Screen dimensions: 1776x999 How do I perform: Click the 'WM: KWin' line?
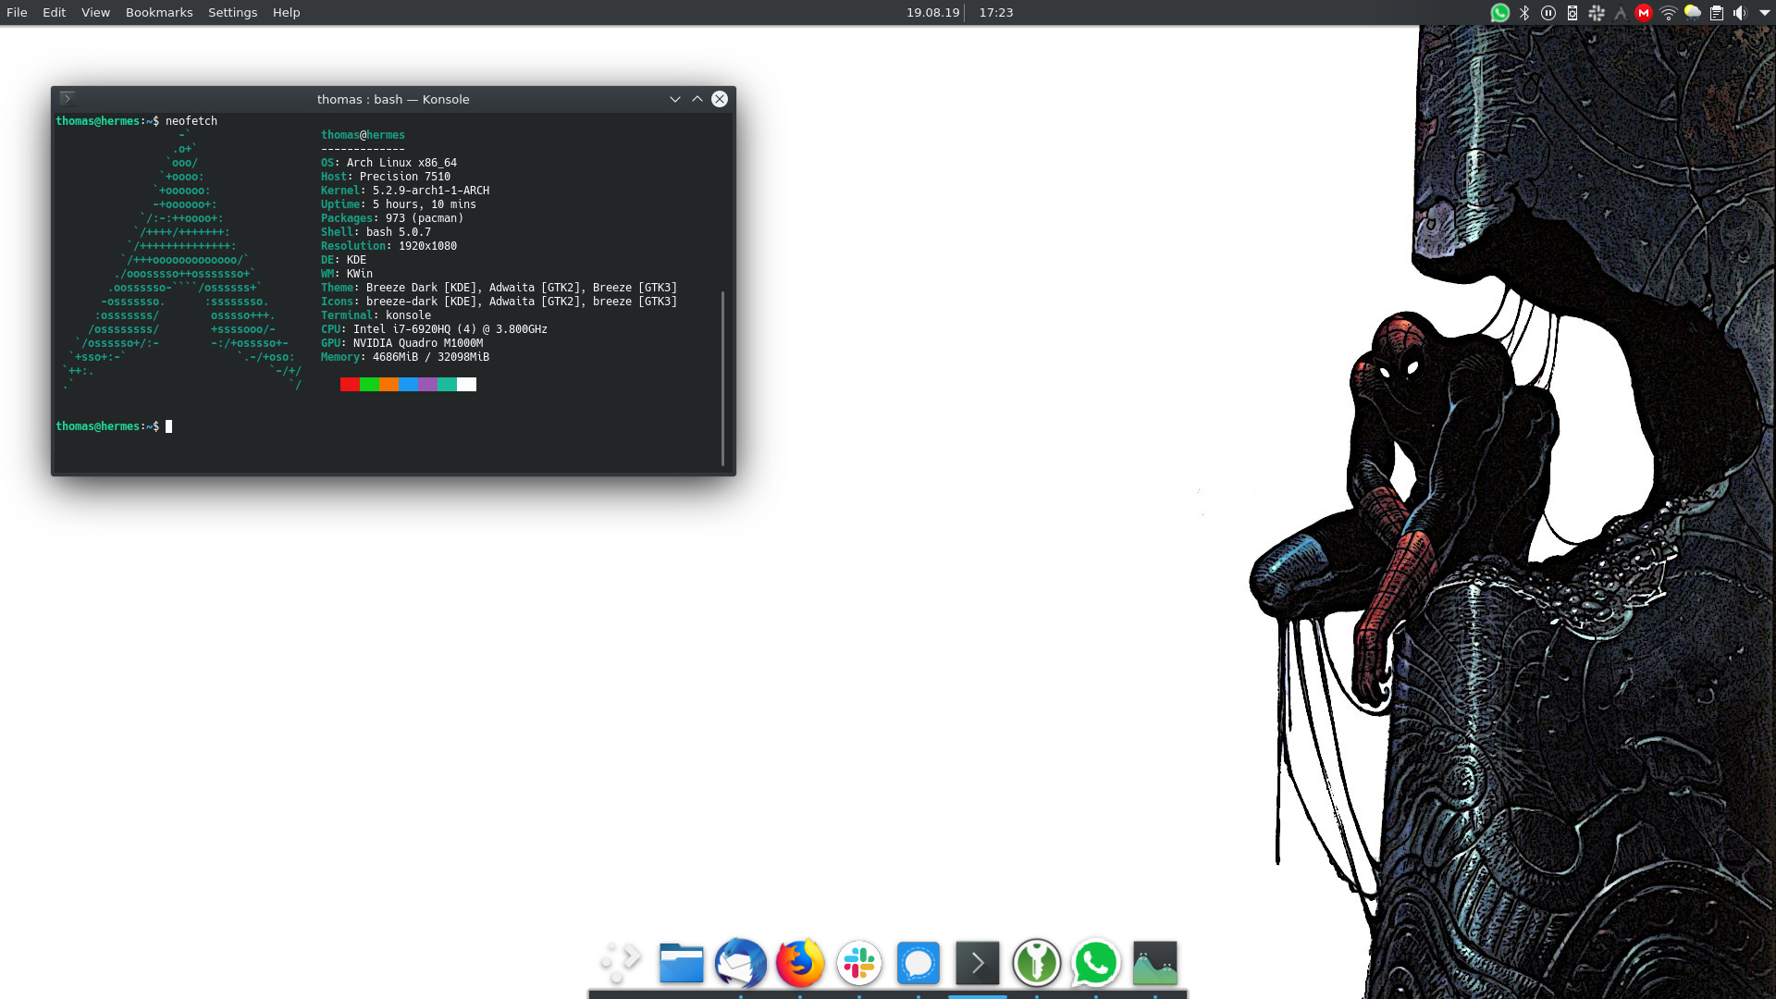coord(347,274)
